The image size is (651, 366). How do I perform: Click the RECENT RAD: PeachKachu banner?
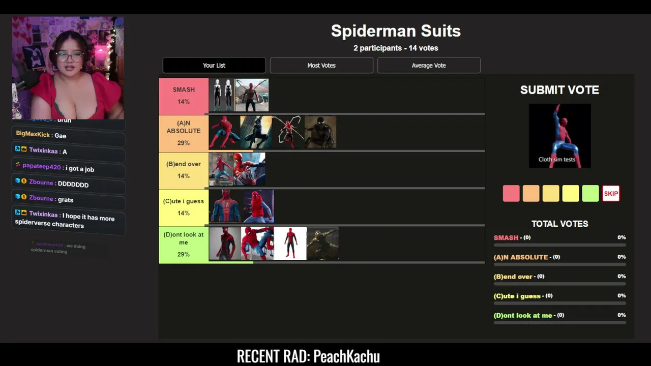point(309,356)
